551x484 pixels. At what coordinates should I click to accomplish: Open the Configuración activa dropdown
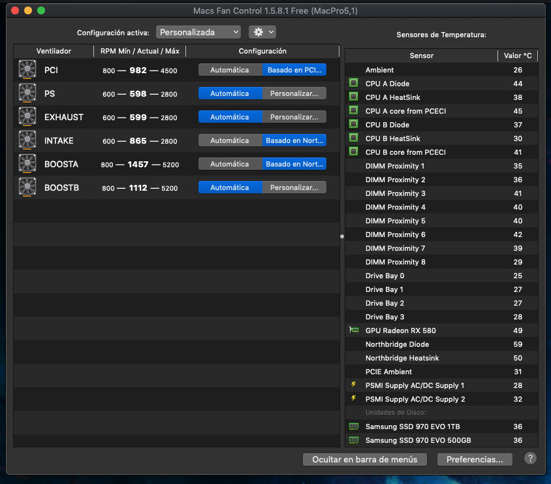(x=198, y=32)
